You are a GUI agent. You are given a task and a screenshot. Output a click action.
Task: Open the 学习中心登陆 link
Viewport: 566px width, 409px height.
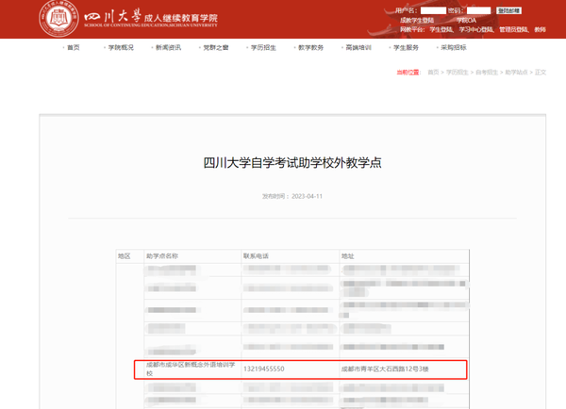[476, 29]
